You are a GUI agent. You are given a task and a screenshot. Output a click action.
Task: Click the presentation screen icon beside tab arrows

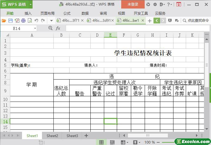[170, 21]
